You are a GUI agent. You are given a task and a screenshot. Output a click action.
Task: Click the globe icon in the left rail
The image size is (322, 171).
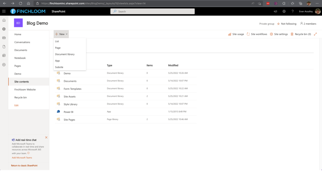[x=4, y=29]
